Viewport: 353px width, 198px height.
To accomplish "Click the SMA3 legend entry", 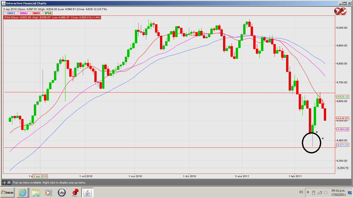I will pos(10,13).
